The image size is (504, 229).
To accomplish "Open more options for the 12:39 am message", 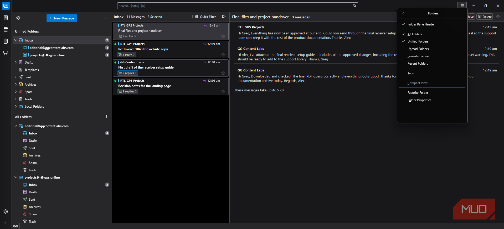I will pos(223,44).
